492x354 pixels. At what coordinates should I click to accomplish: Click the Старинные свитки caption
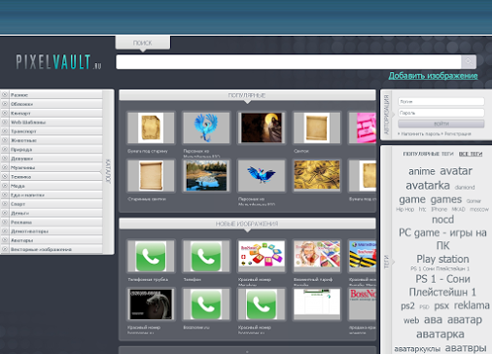click(x=147, y=199)
